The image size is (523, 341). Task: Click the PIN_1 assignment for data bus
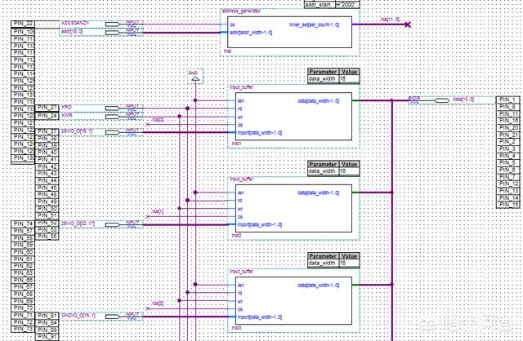coord(508,100)
